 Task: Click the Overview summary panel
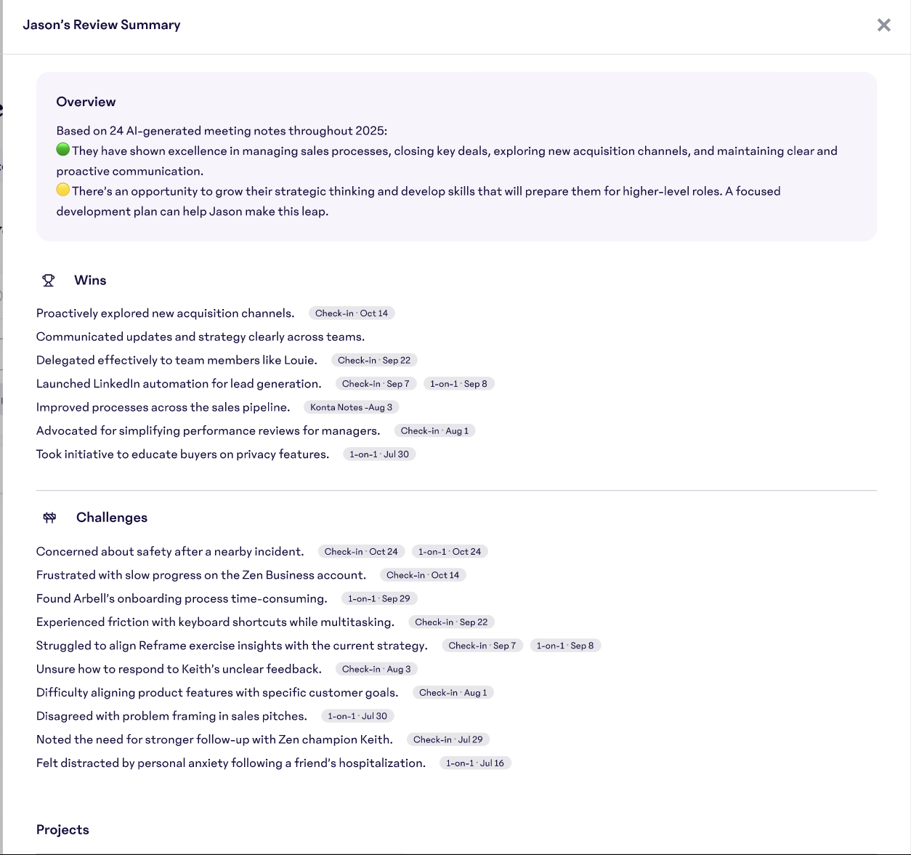click(456, 156)
